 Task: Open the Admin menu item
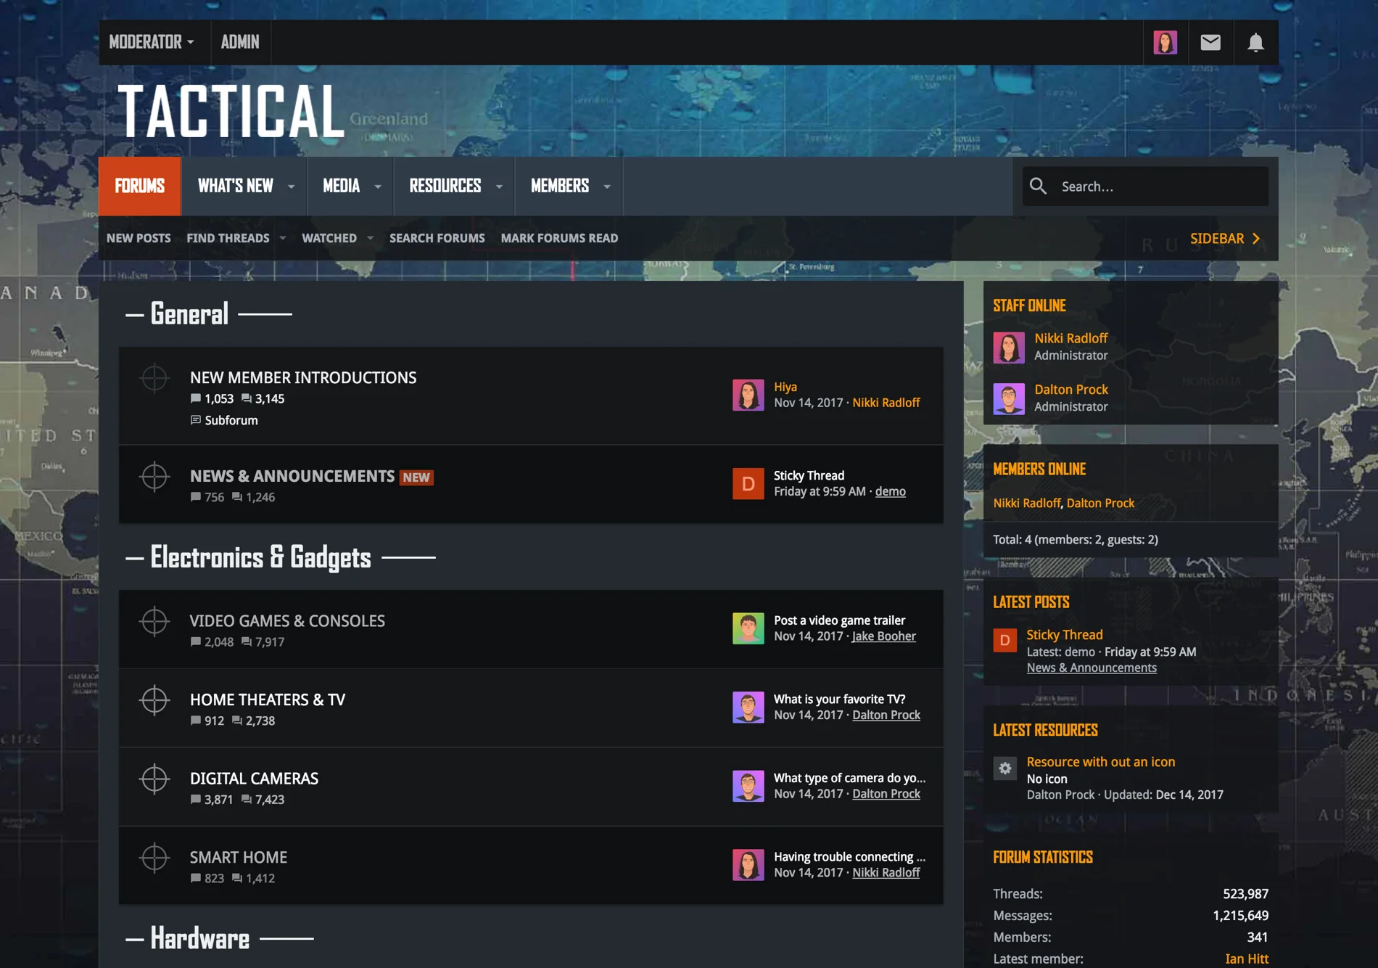coord(240,42)
